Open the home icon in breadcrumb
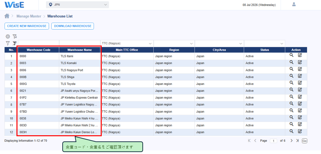The image size is (321, 154). pyautogui.click(x=7, y=16)
